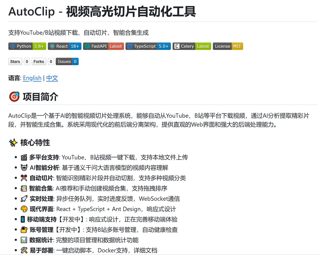Image resolution: width=320 pixels, height=255 pixels.
Task: Click the text AI推荐和手动创建视频合集
Action: (x=90, y=188)
